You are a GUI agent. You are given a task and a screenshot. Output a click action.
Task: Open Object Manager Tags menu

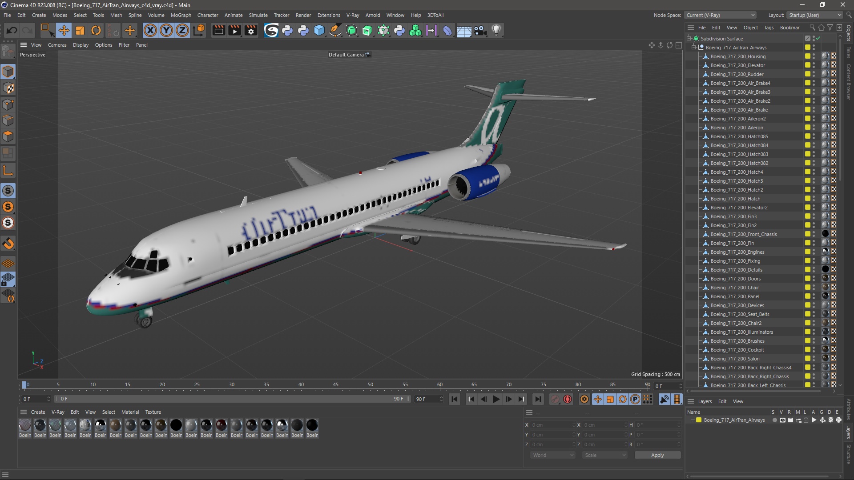click(x=769, y=28)
